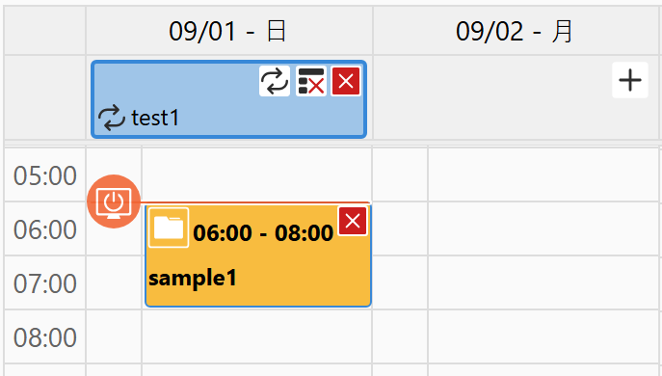Remove test1 event with its red X
This screenshot has height=376, width=662.
tap(346, 81)
